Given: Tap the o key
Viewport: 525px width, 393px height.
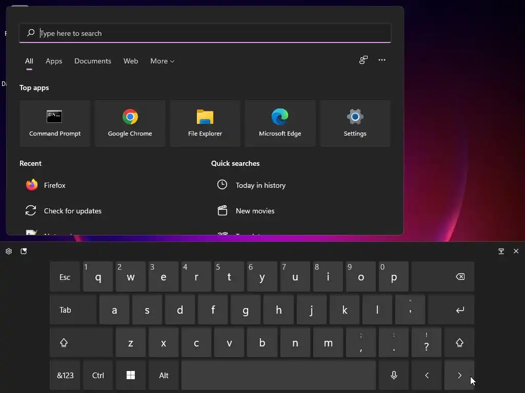Looking at the screenshot, I should (360, 277).
